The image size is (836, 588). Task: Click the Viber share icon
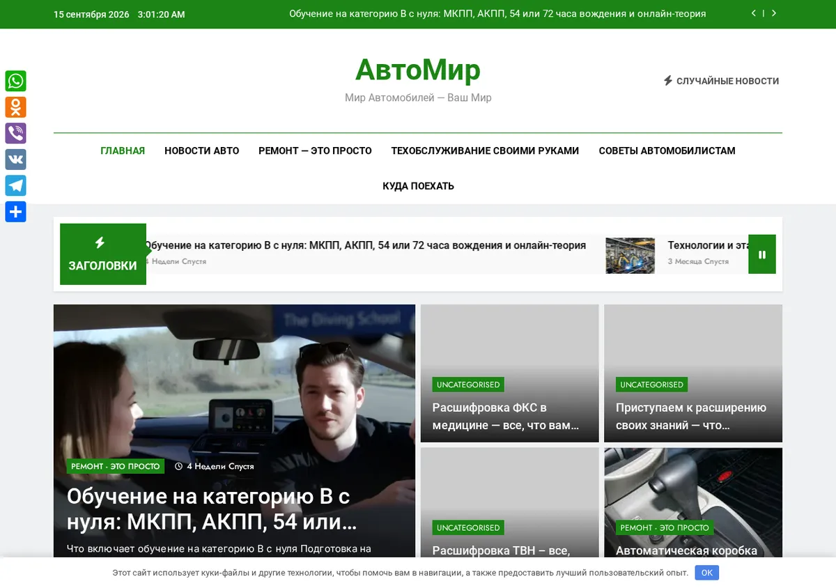[x=15, y=133]
